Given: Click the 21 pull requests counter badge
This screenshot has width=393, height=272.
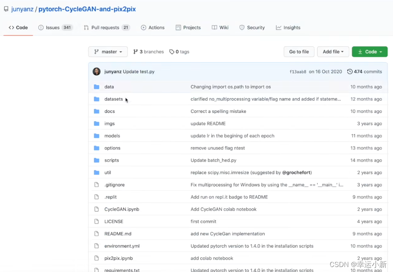Looking at the screenshot, I should tap(126, 27).
